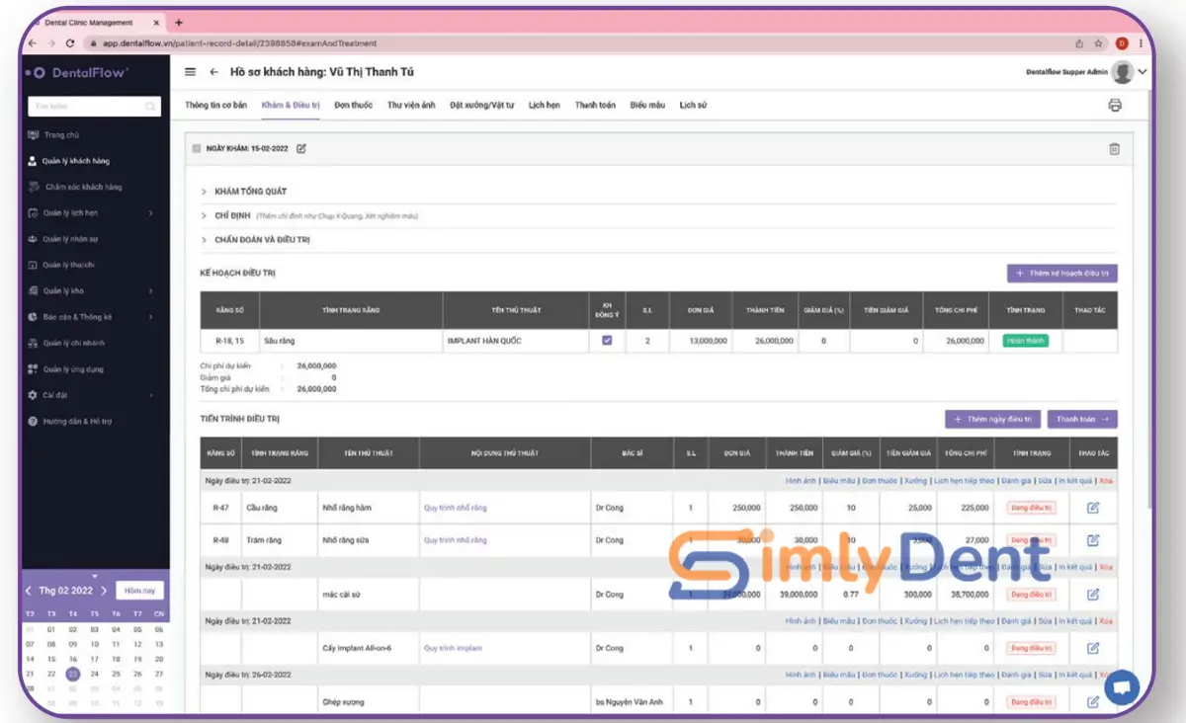The height and width of the screenshot is (723, 1186).
Task: Go back using the left arrow icon
Action: click(x=213, y=72)
